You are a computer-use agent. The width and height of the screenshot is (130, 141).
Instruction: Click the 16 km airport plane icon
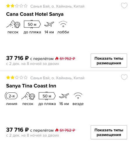click(64, 96)
